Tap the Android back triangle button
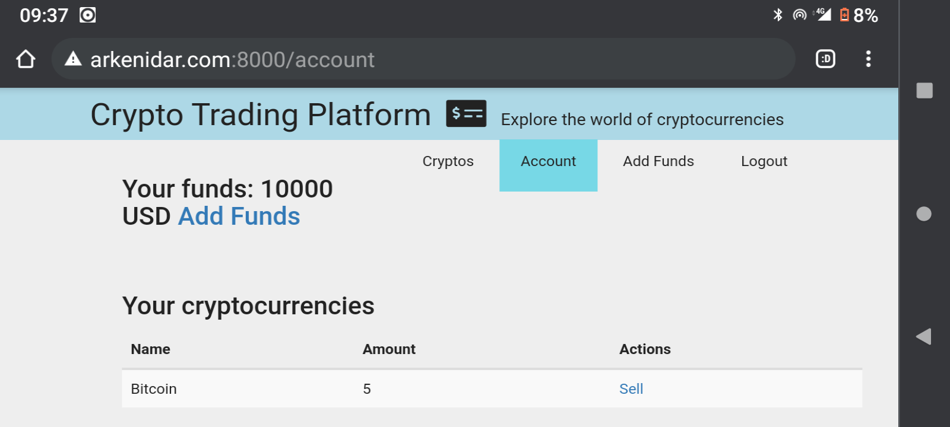This screenshot has height=427, width=950. click(x=923, y=337)
